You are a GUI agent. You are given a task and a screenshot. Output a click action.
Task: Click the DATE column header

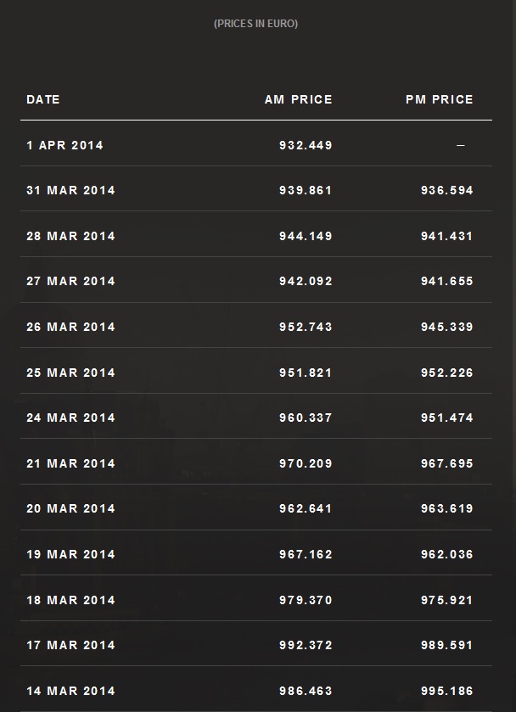point(43,99)
